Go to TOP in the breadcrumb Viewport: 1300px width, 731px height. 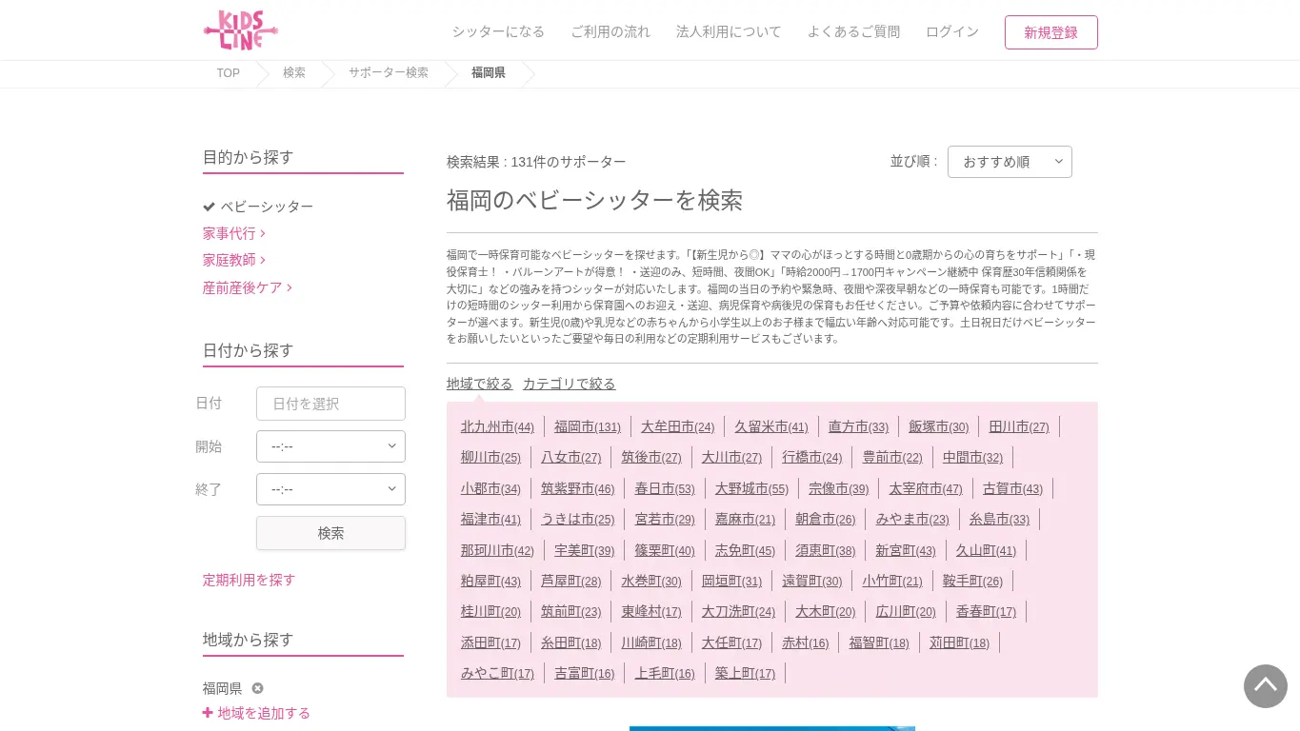click(228, 73)
